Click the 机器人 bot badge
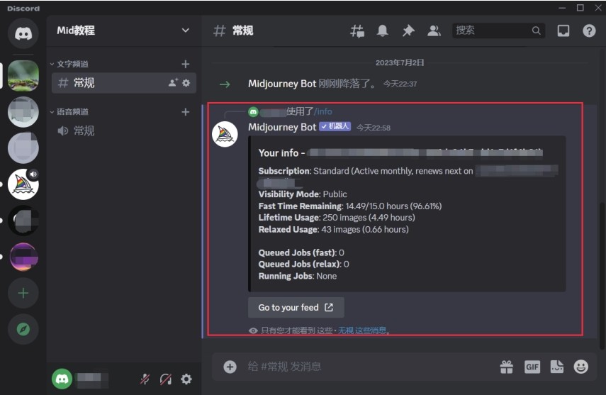Screen dimensions: 606x395 pyautogui.click(x=335, y=126)
